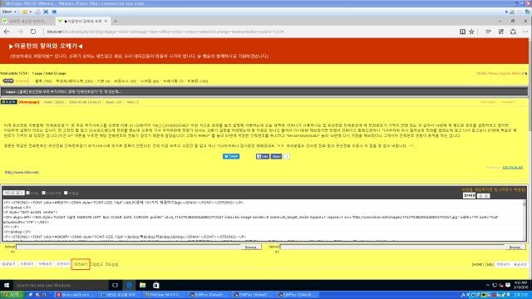Click the Tweet button

[231, 156]
